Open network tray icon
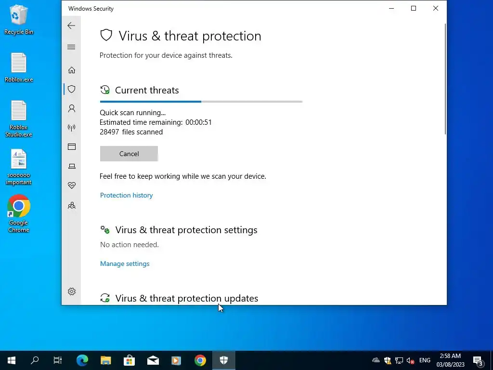The height and width of the screenshot is (370, 493). click(399, 360)
